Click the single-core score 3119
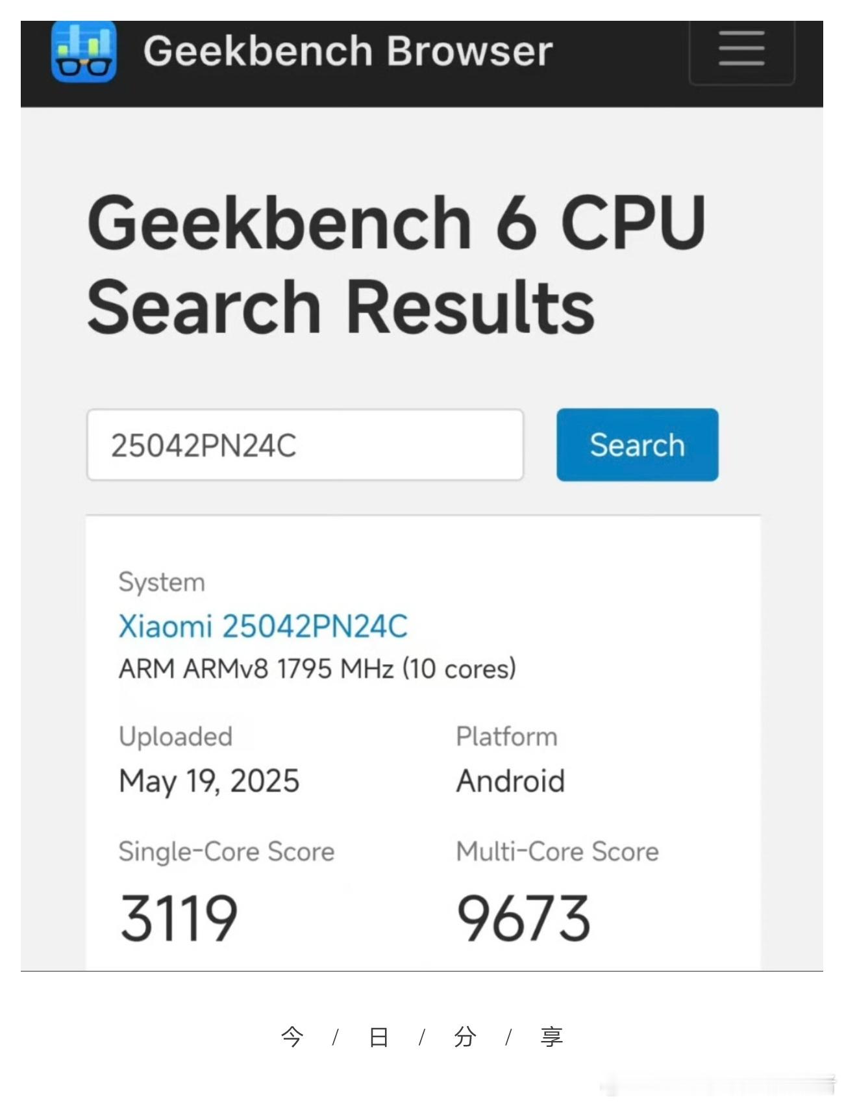Screen dimensions: 844x1104 coord(179,918)
